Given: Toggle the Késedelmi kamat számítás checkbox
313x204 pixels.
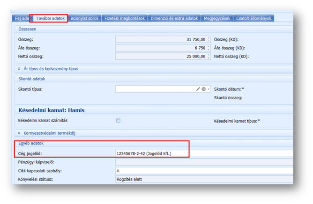Looking at the screenshot, I should coord(119,120).
